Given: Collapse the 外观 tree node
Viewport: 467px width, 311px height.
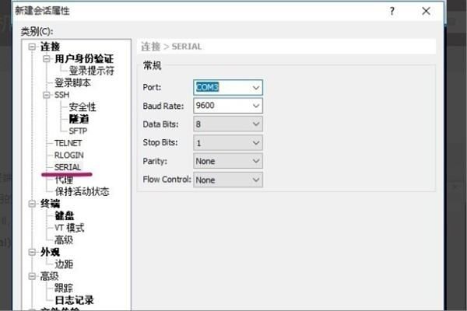Looking at the screenshot, I should (32, 252).
